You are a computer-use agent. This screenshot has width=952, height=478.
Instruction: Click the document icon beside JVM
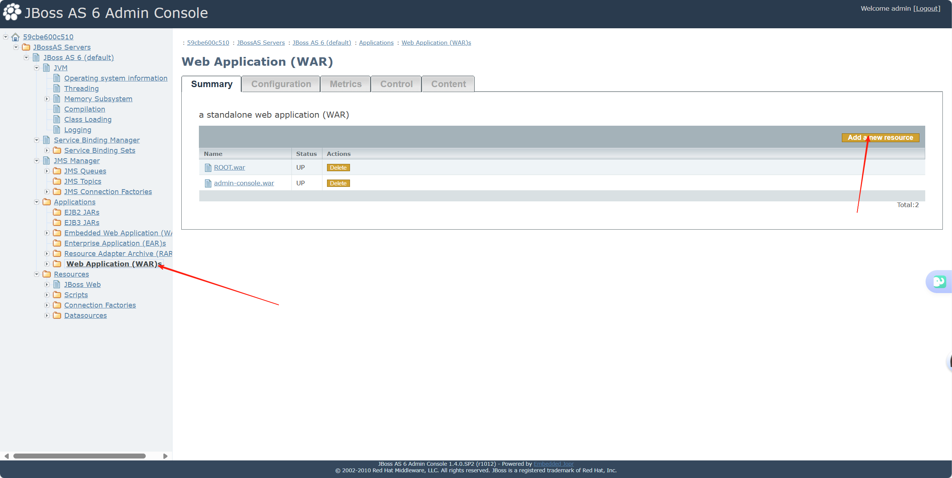(47, 68)
